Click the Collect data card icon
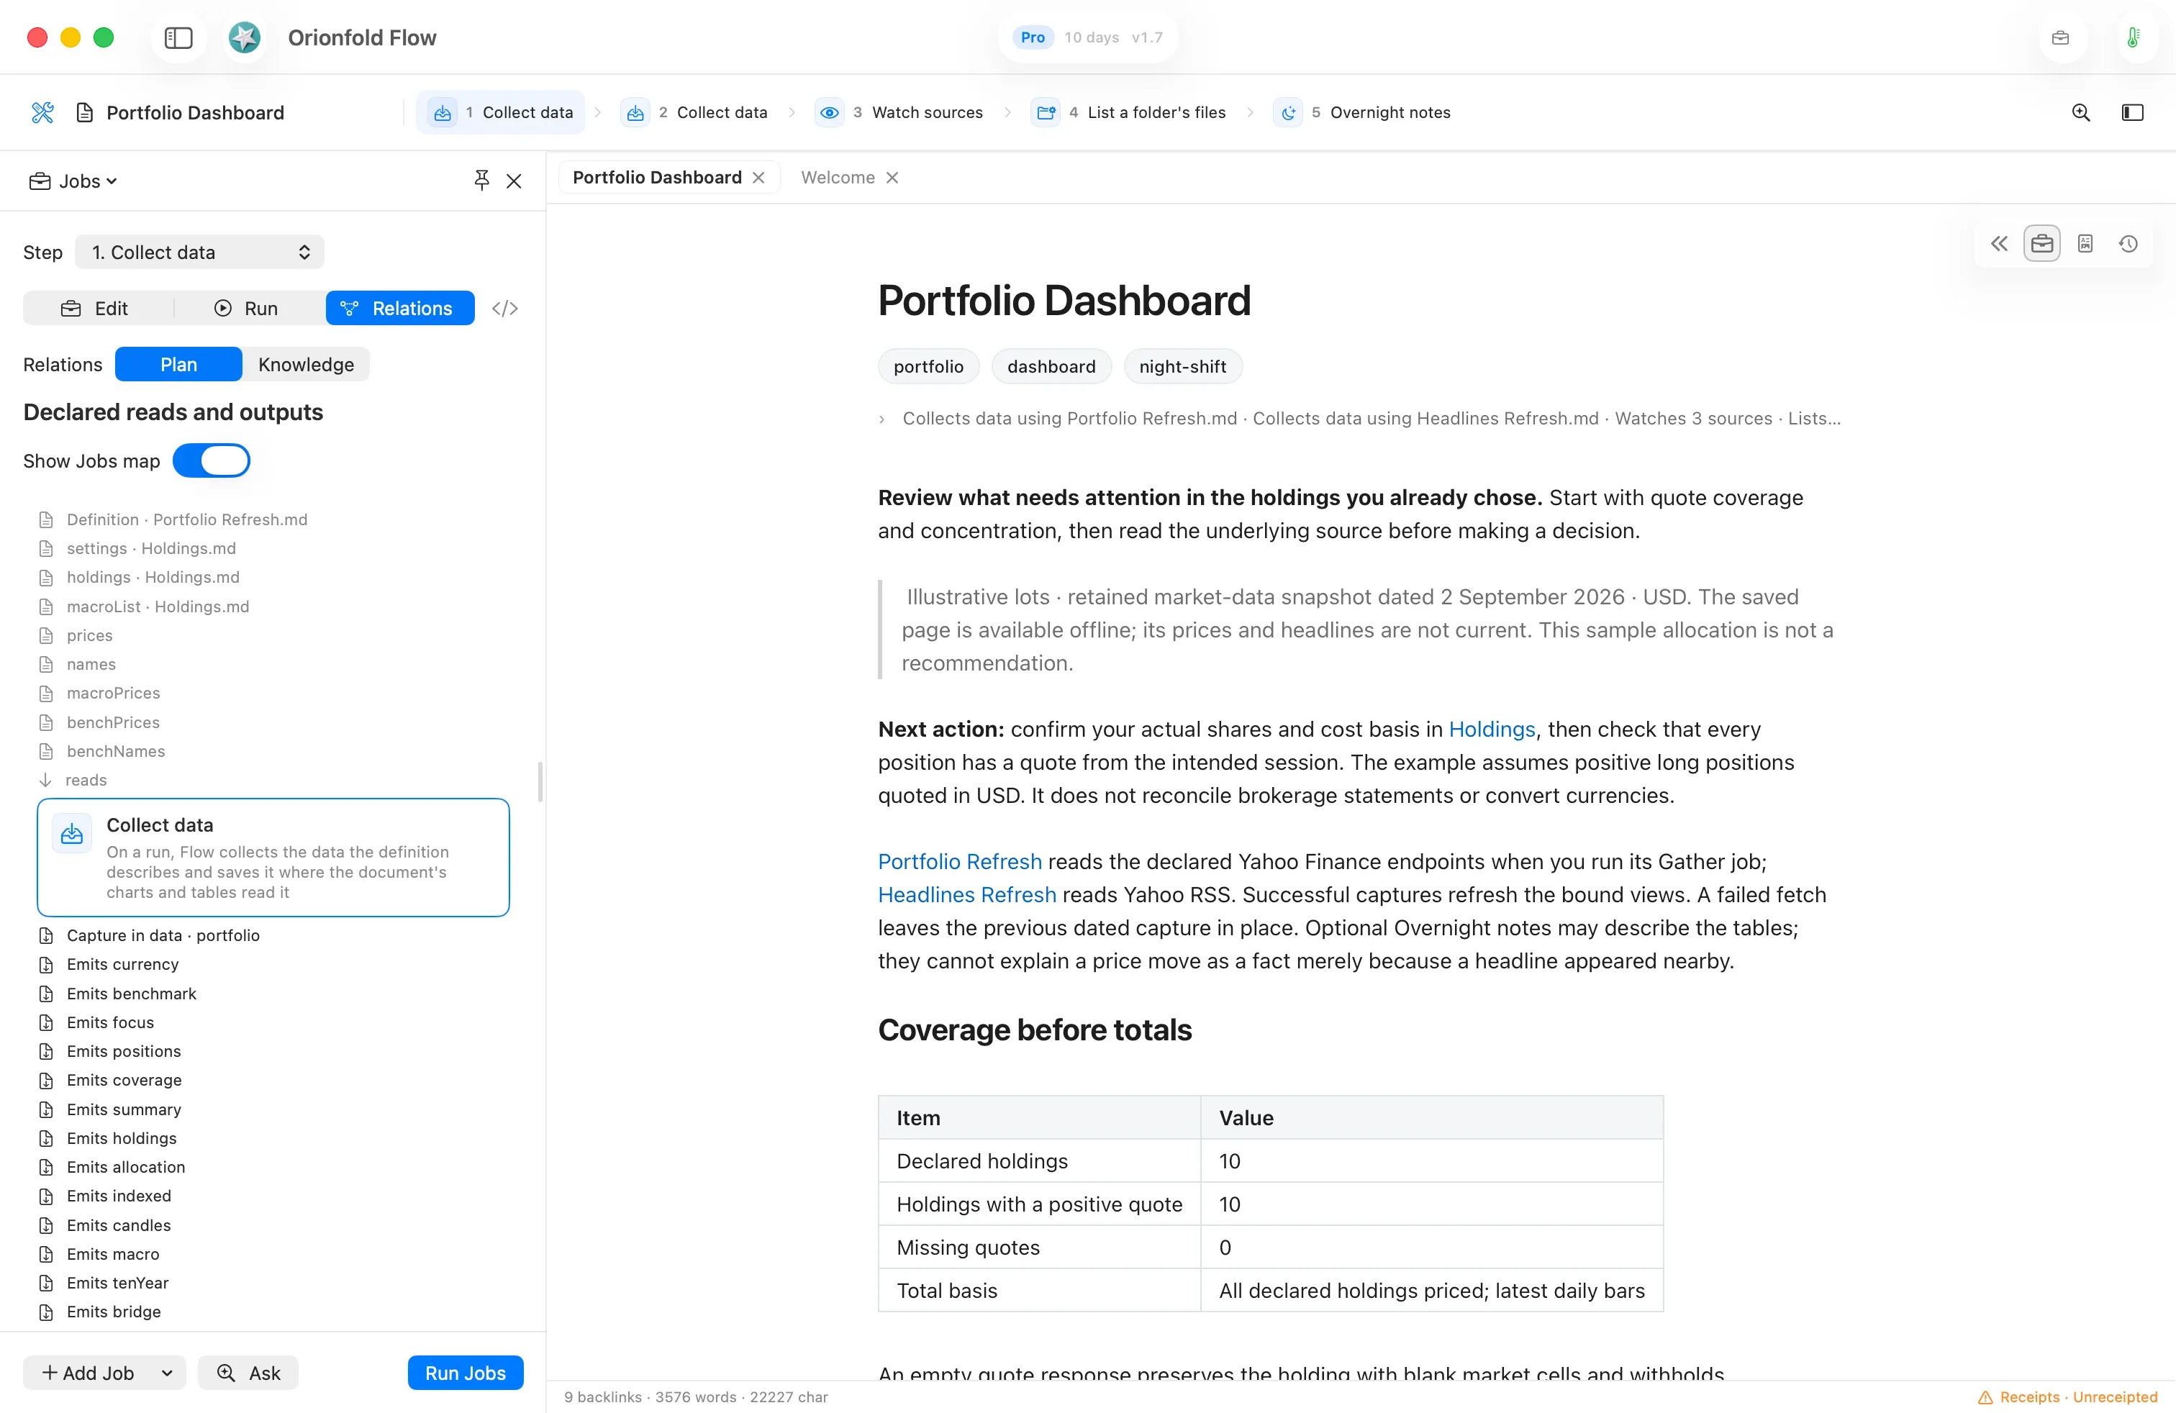 pyautogui.click(x=71, y=834)
